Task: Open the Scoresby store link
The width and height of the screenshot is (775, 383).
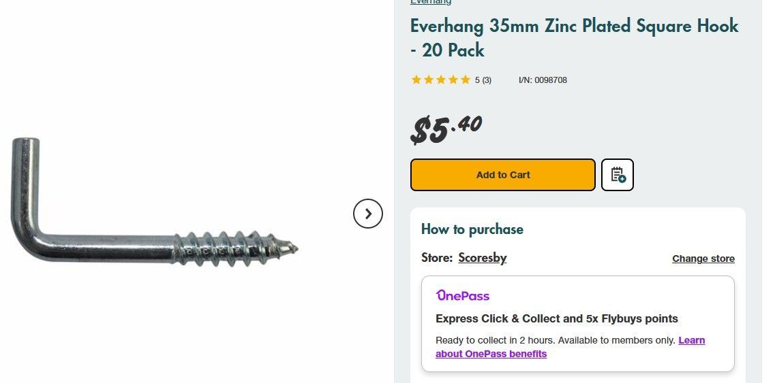Action: pyautogui.click(x=482, y=258)
